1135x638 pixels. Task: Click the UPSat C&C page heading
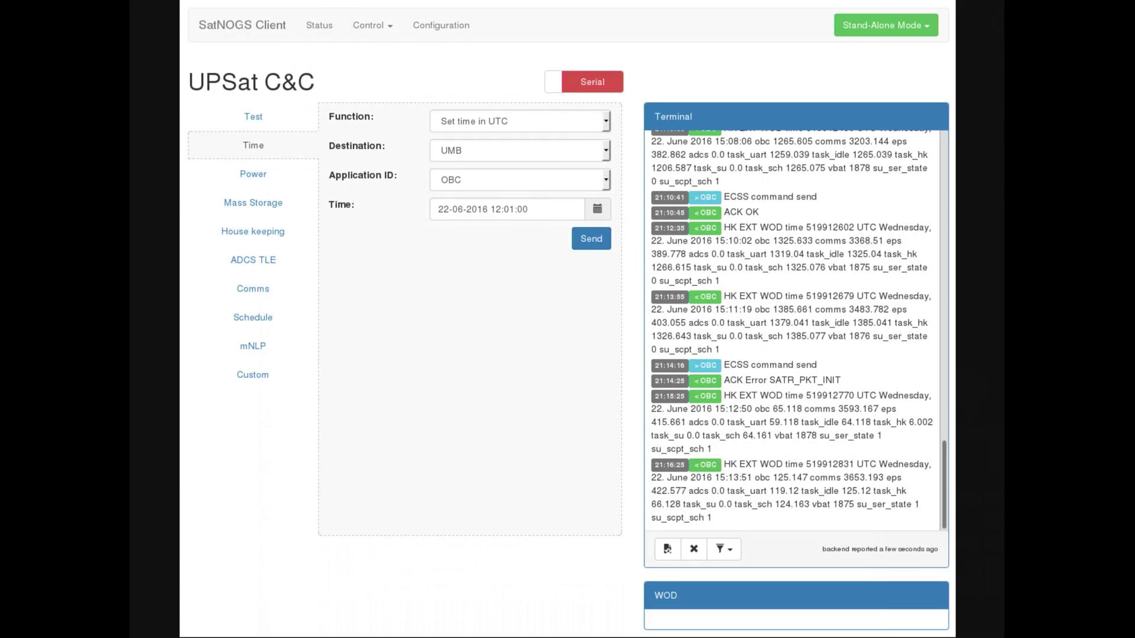pos(251,82)
